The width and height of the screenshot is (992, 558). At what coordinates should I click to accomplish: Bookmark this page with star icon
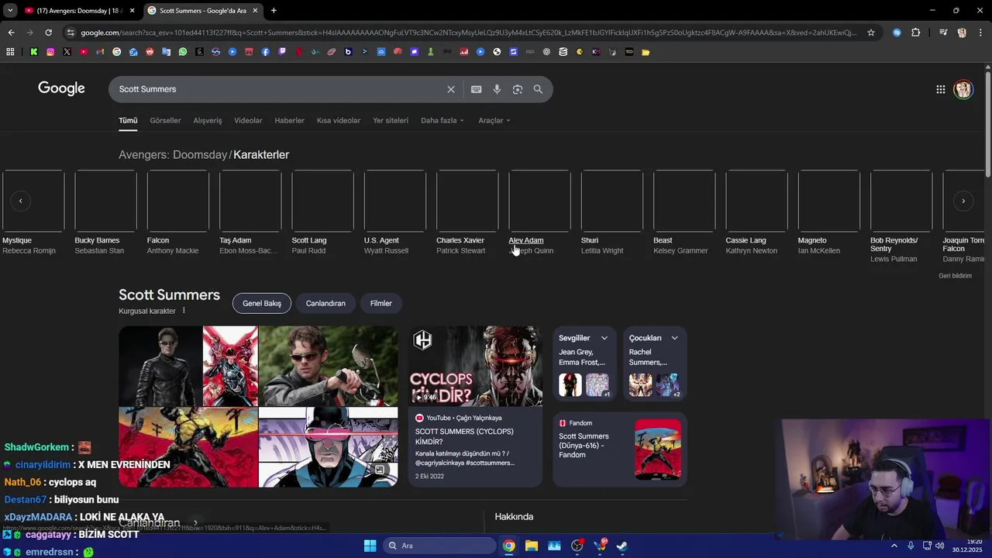point(871,33)
